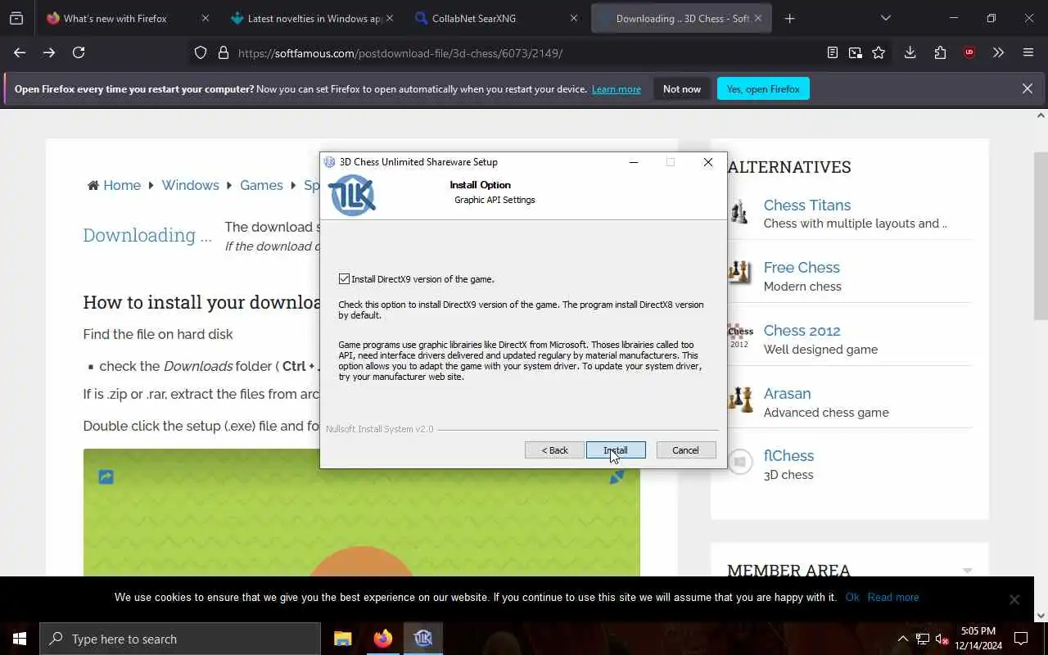The image size is (1048, 655).
Task: Open taskbar clock and date
Action: [x=978, y=639]
